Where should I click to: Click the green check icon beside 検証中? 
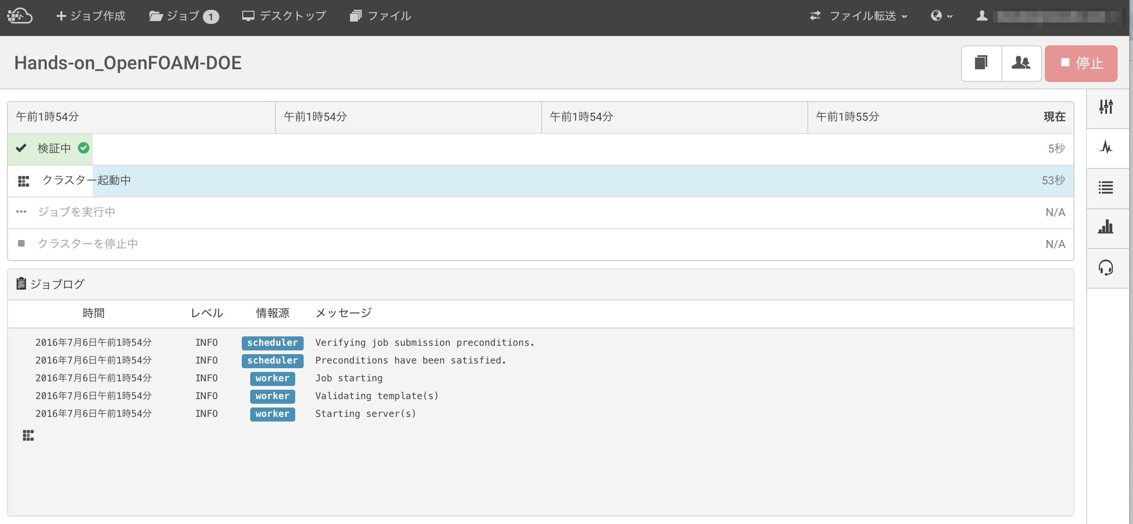click(83, 148)
